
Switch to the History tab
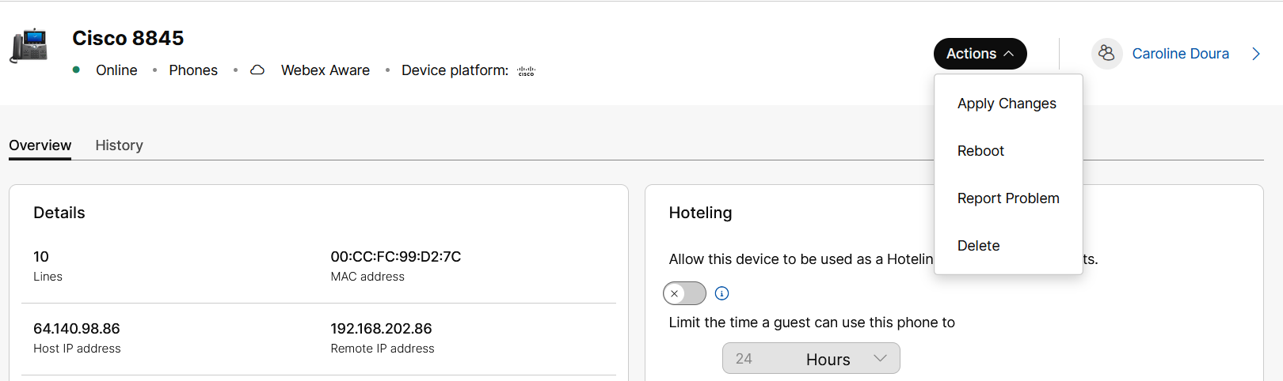[x=119, y=145]
